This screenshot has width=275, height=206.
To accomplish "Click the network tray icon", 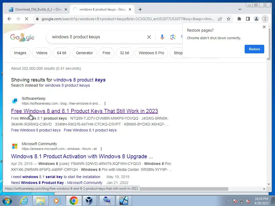I will pos(241,201).
